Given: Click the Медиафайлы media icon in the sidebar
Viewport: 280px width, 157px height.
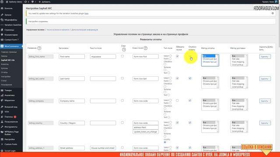Looking at the screenshot, I should 2,20.
